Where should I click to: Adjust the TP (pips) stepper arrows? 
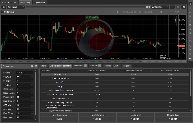pos(32,85)
